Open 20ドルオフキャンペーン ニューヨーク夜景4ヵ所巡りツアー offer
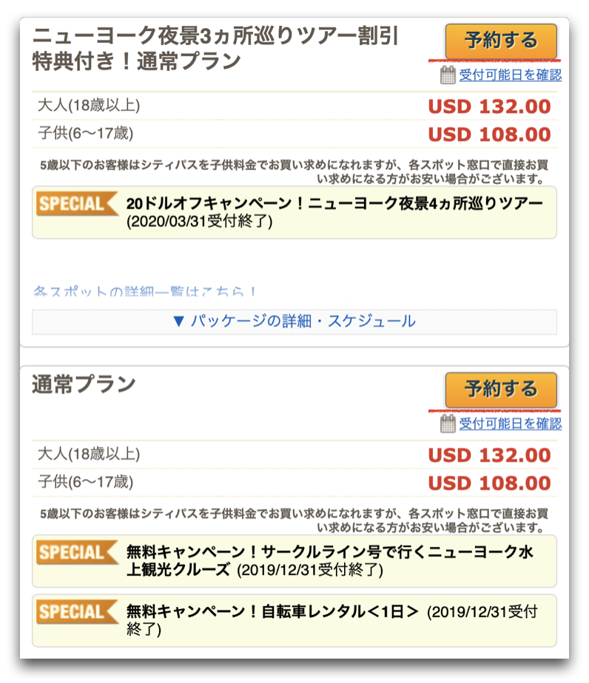The image size is (589, 683). point(334,212)
